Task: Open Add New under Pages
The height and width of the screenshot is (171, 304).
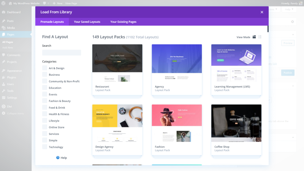Action: [x=8, y=47]
